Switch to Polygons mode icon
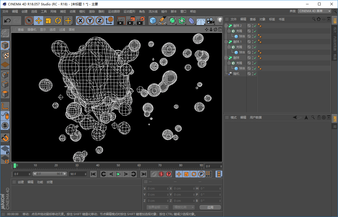 tap(5, 94)
